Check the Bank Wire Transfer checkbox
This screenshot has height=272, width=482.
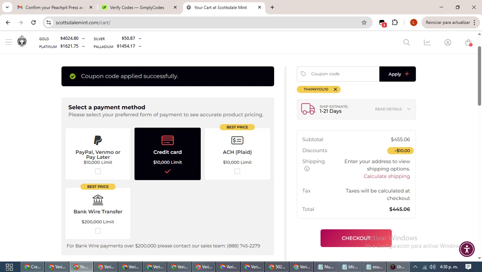98,231
